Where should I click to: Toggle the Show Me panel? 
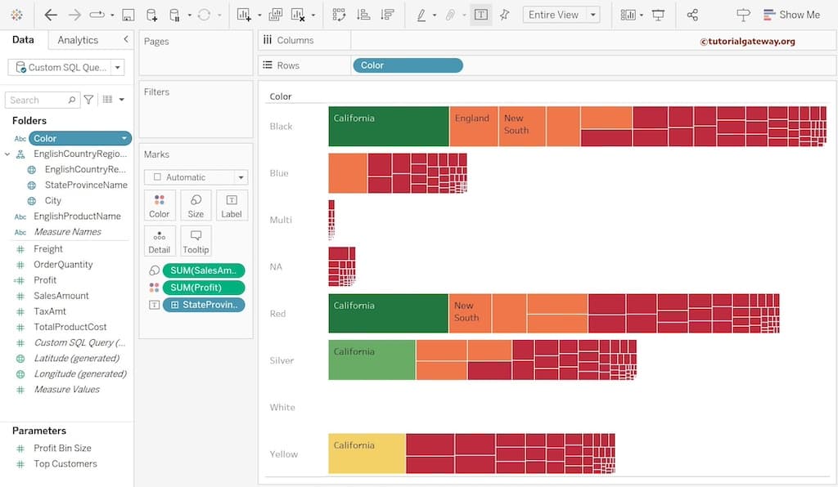(791, 15)
